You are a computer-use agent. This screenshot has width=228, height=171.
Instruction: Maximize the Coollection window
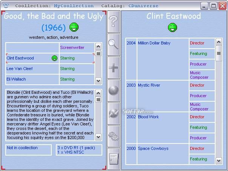pos(213,6)
